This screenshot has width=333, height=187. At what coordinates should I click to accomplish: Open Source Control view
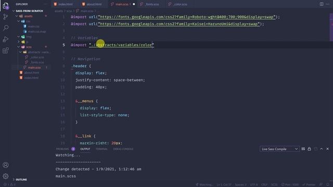point(6,17)
